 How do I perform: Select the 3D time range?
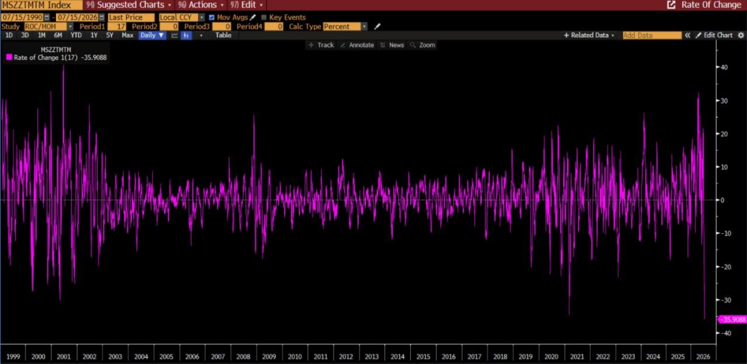point(26,35)
